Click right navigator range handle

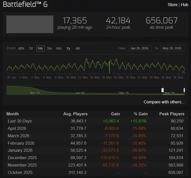[x=184, y=90]
